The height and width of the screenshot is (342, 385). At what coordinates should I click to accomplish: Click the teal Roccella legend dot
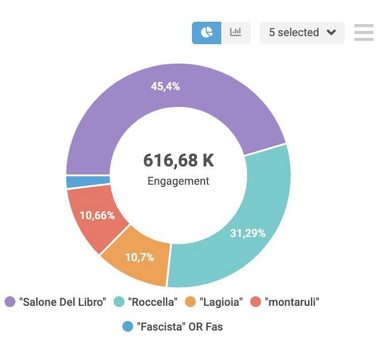point(119,302)
